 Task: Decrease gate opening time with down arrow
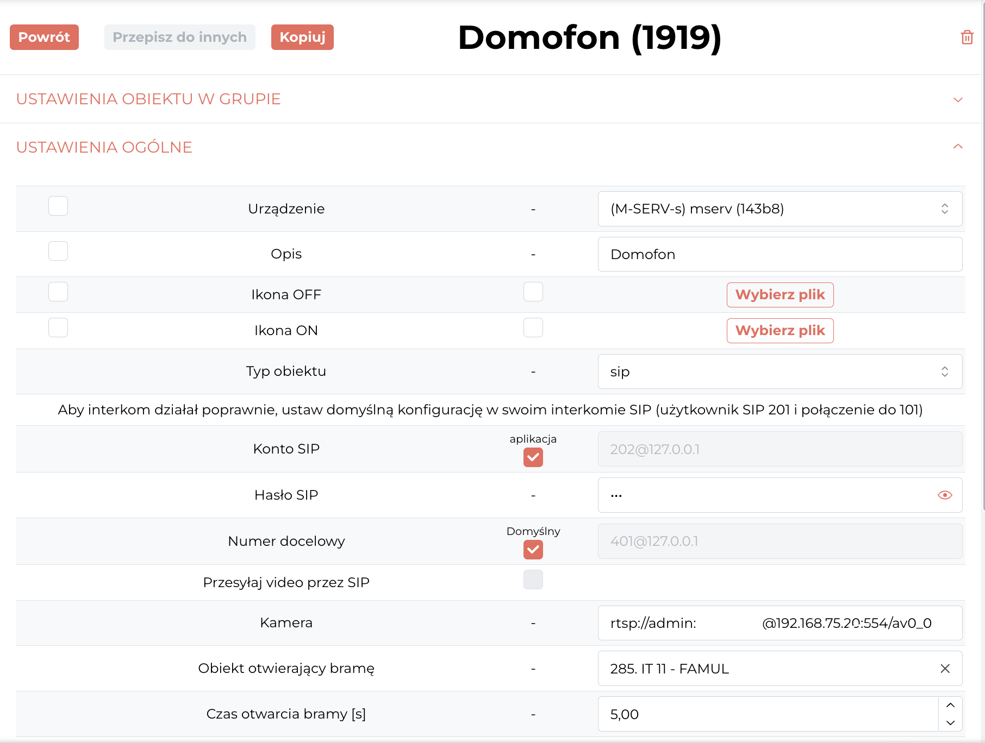click(x=950, y=723)
